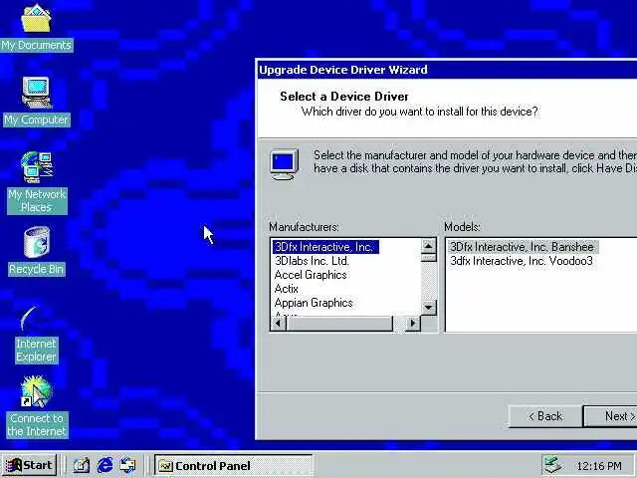637x478 pixels.
Task: Select Connect to the Internet shortcut
Action: pos(37,406)
